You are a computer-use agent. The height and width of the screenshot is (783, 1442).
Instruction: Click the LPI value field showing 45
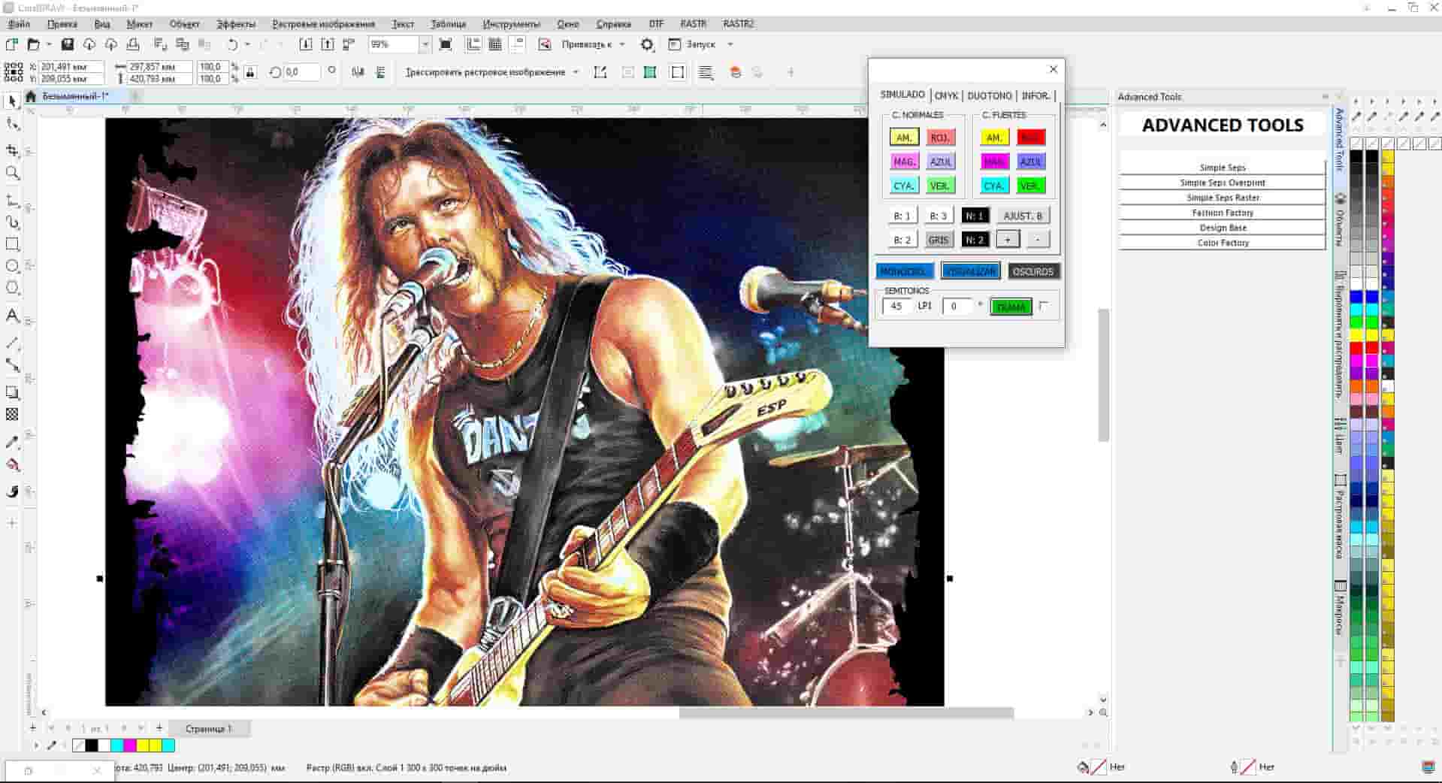pyautogui.click(x=896, y=306)
